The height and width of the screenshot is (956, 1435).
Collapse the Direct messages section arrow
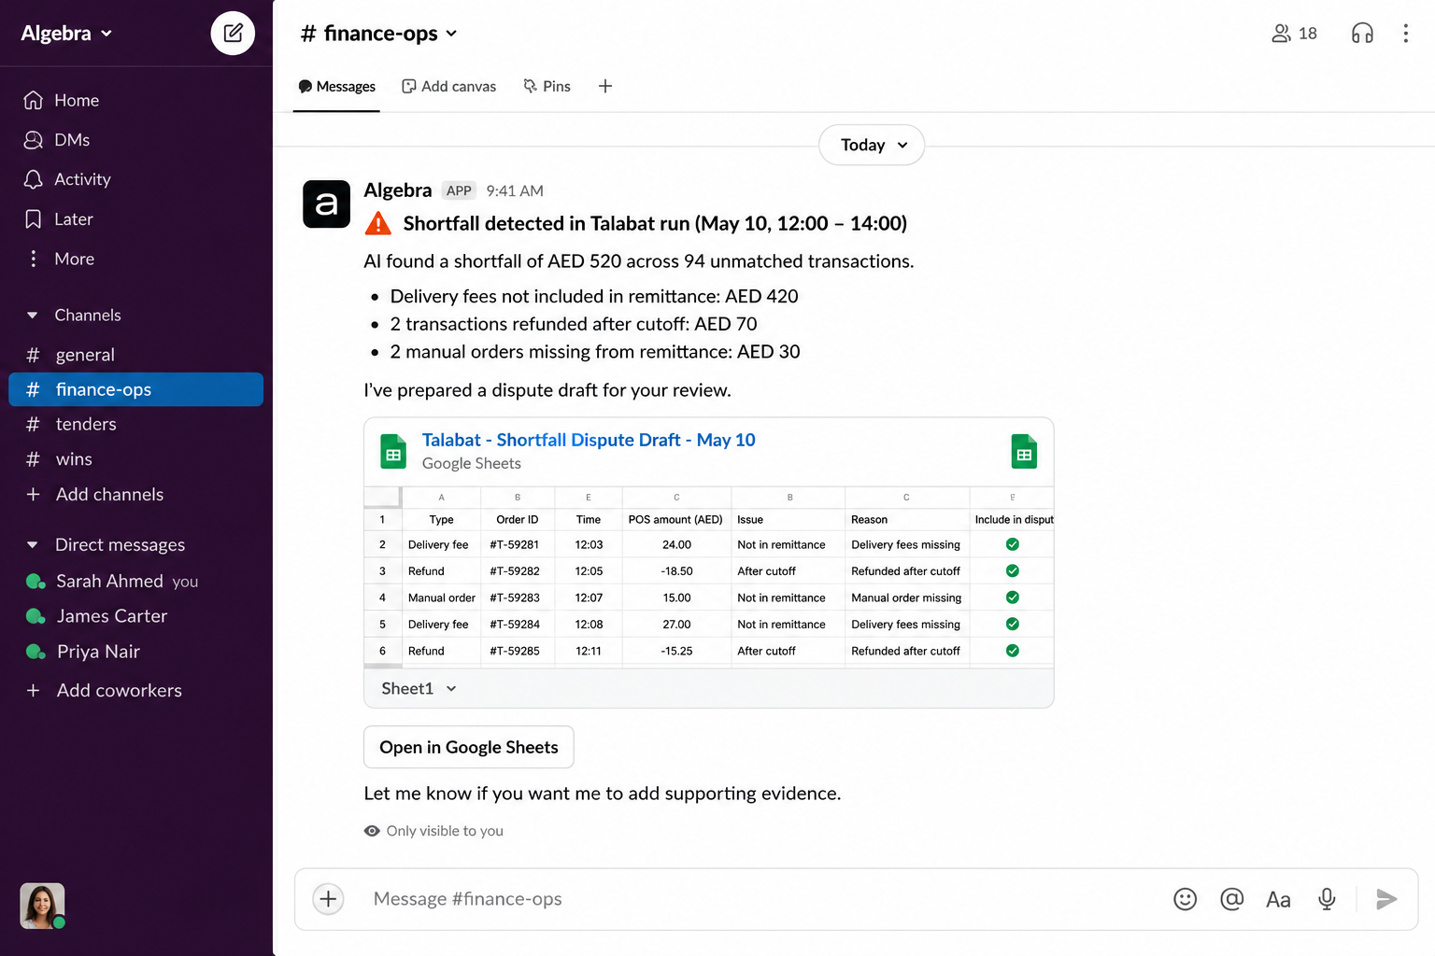tap(33, 544)
